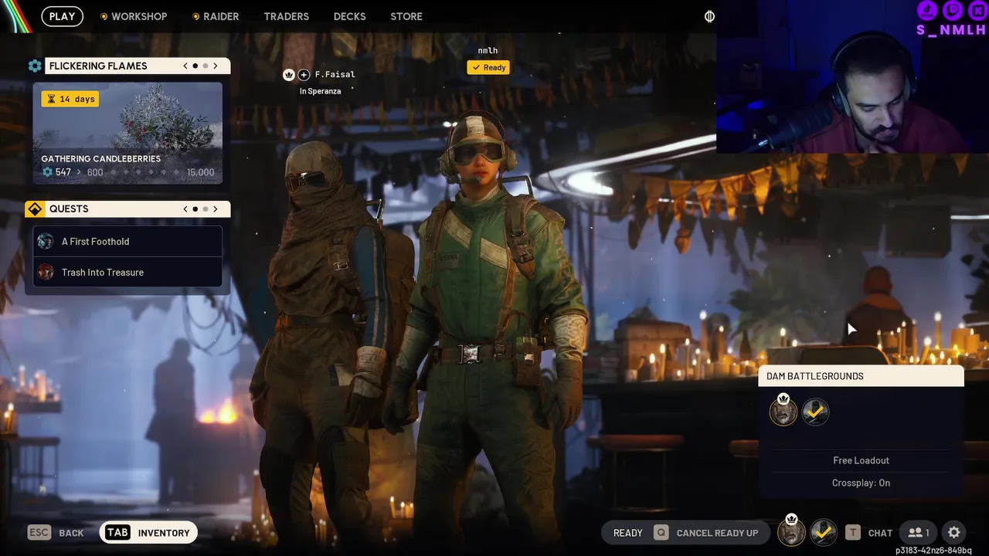
Task: Select DAM BATTLEGROUNDS map header
Action: [x=861, y=376]
